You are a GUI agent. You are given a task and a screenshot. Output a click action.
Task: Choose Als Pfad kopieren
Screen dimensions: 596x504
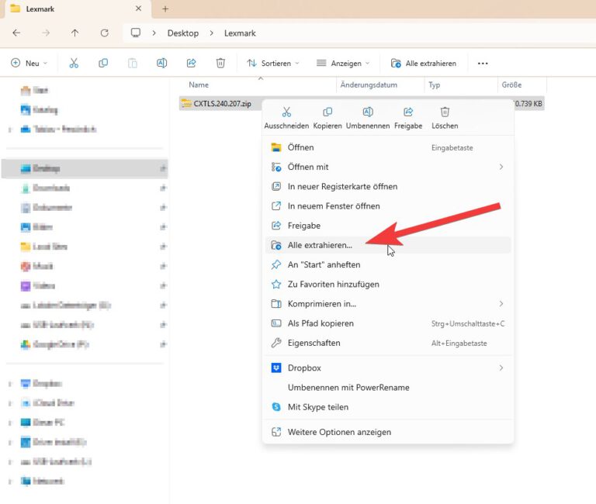(388, 323)
